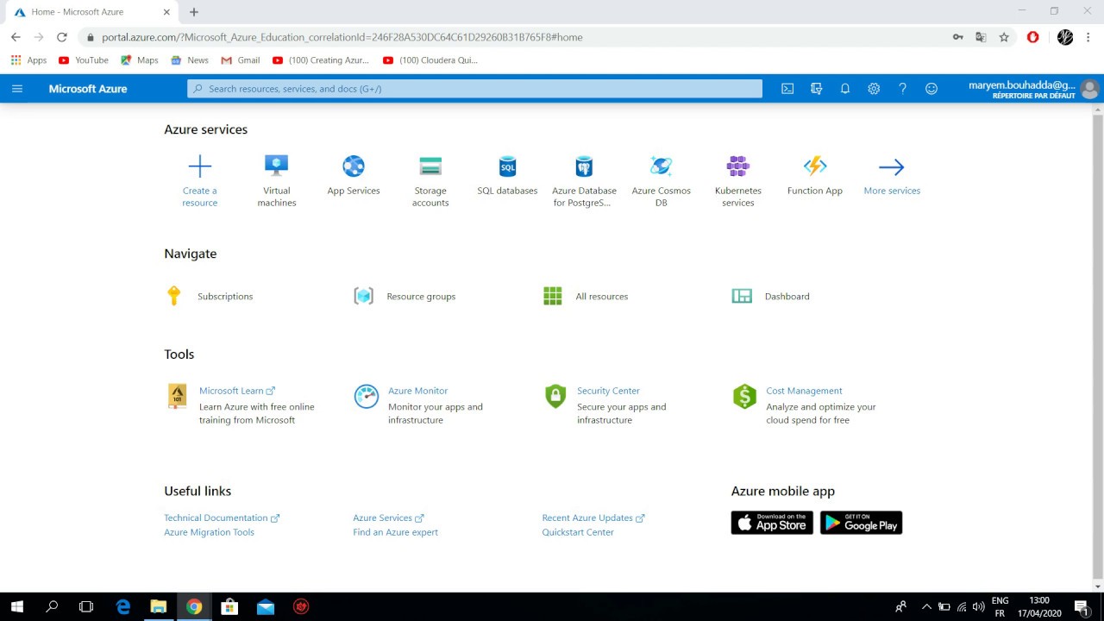Screen dimensions: 1104x621
Task: Open the Azure Monitor link
Action: pos(417,391)
